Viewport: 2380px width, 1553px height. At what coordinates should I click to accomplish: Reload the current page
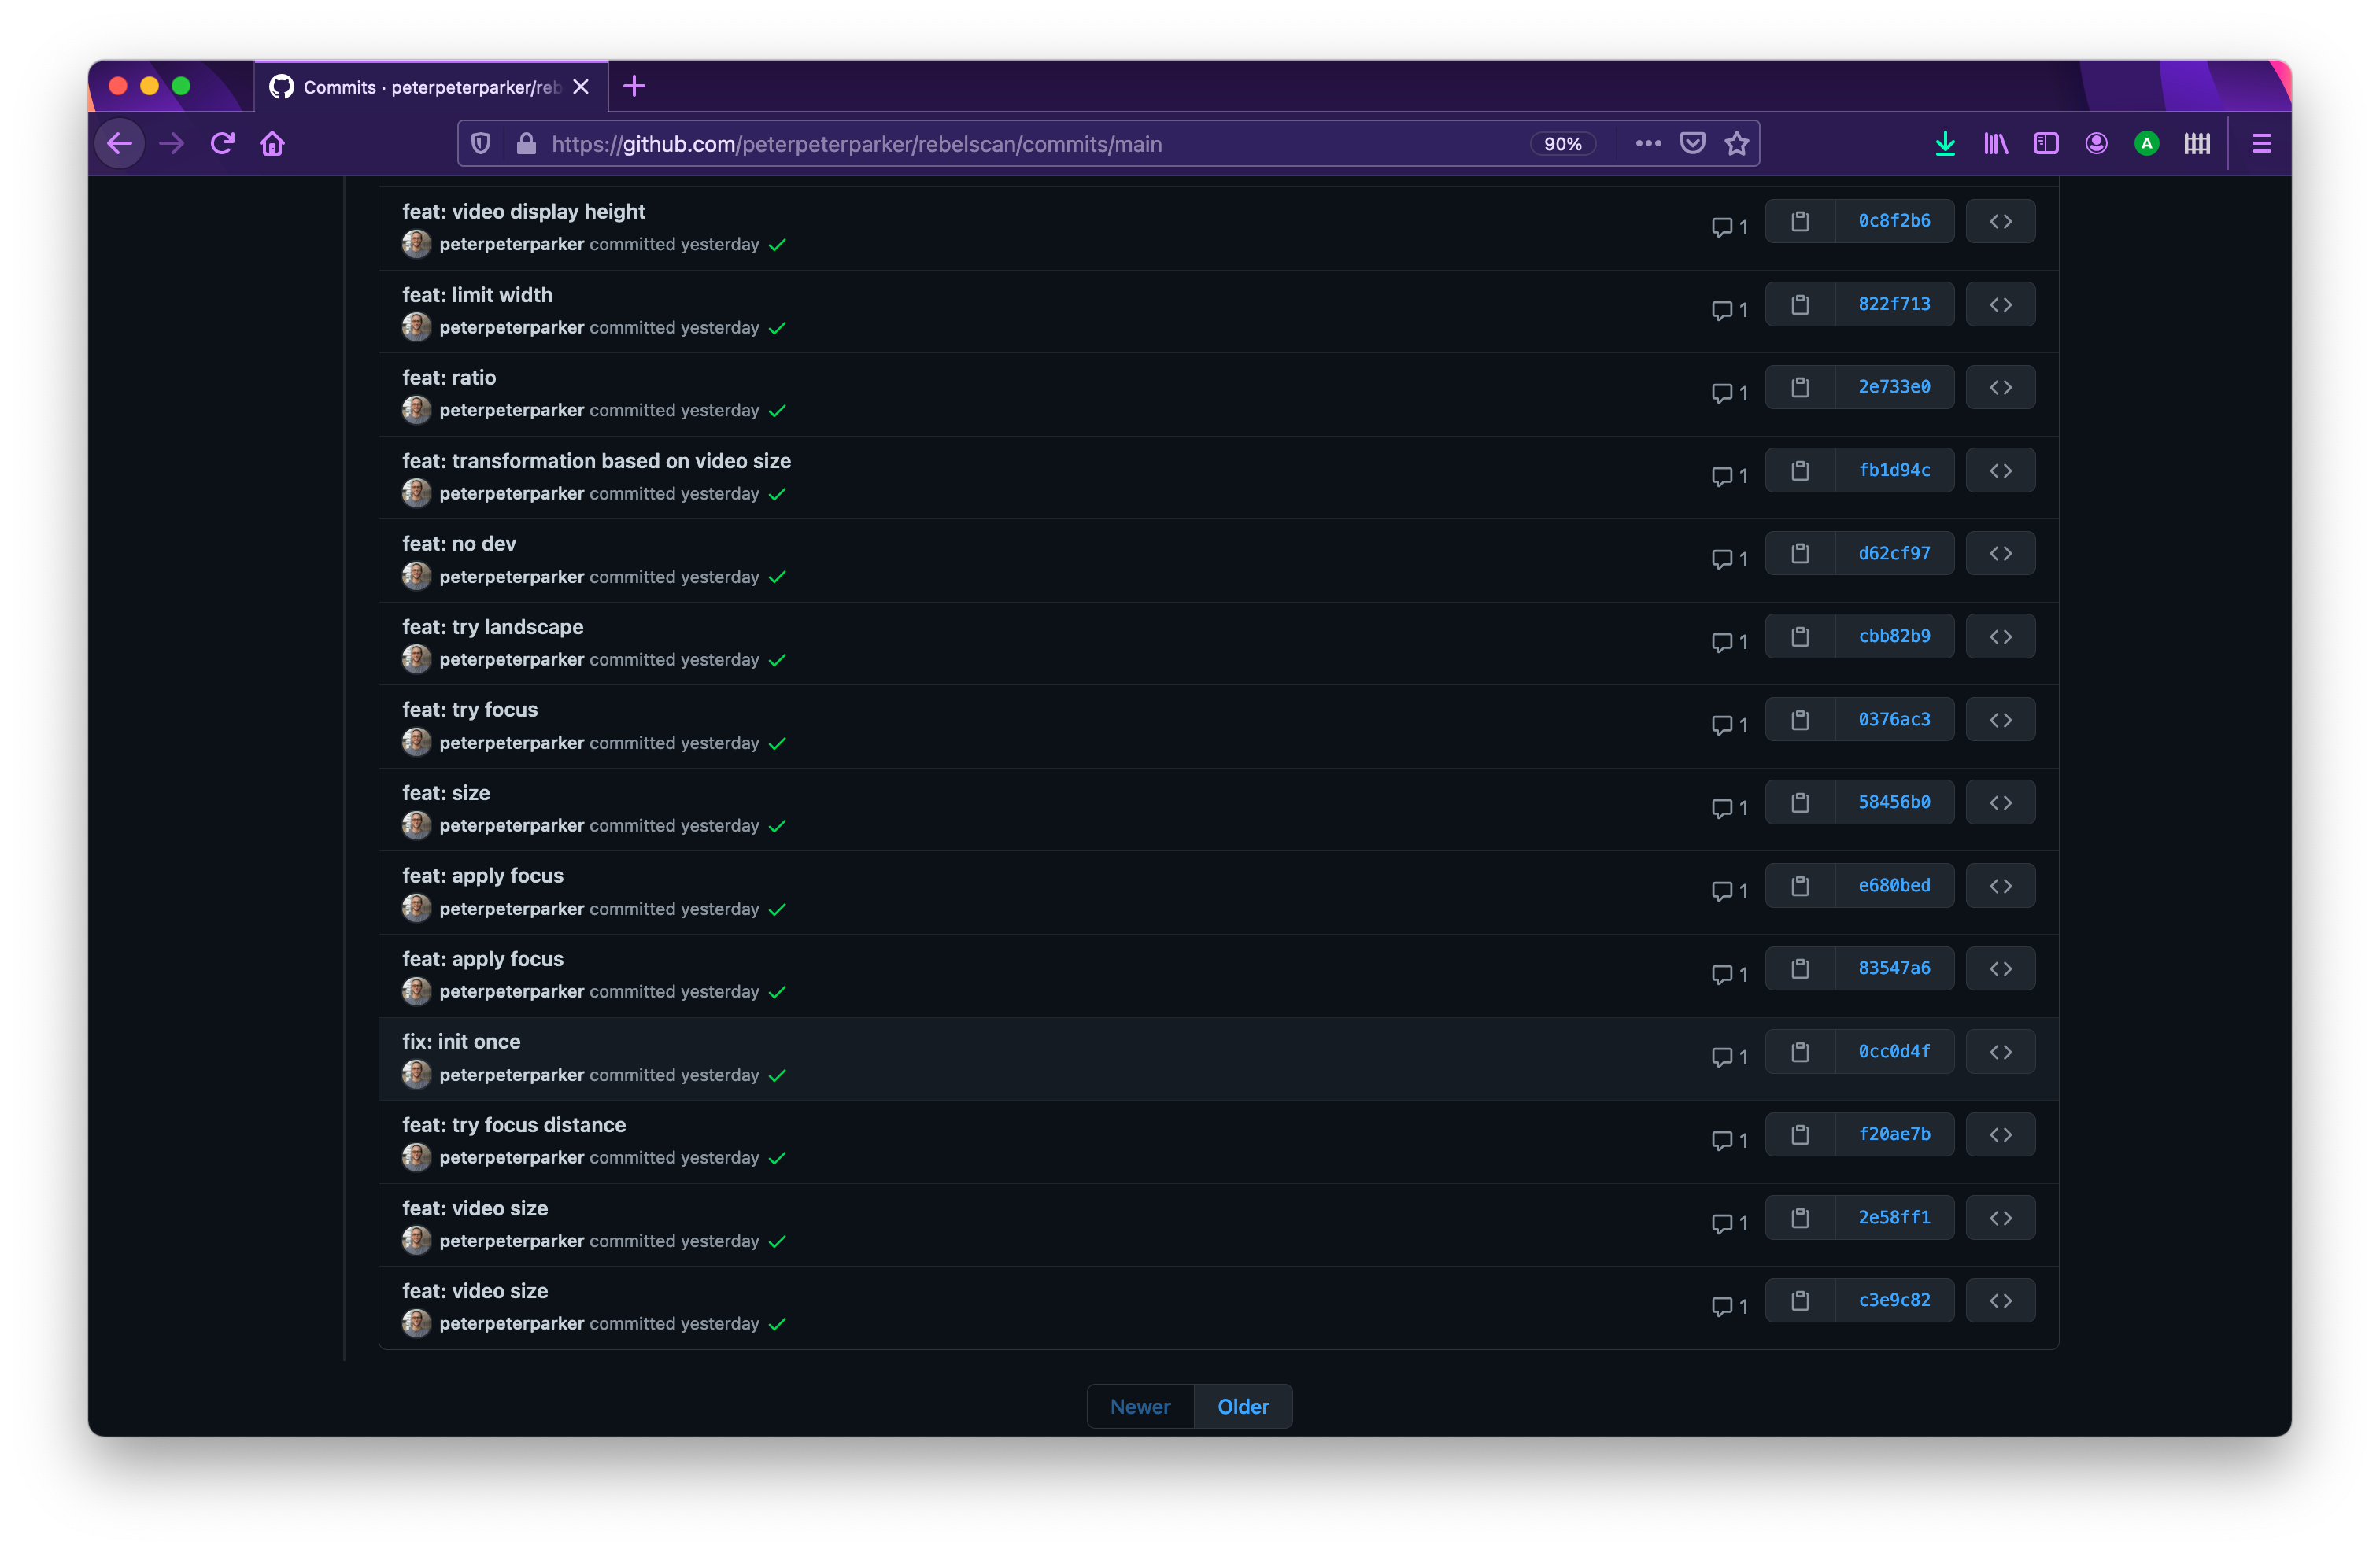pos(222,144)
